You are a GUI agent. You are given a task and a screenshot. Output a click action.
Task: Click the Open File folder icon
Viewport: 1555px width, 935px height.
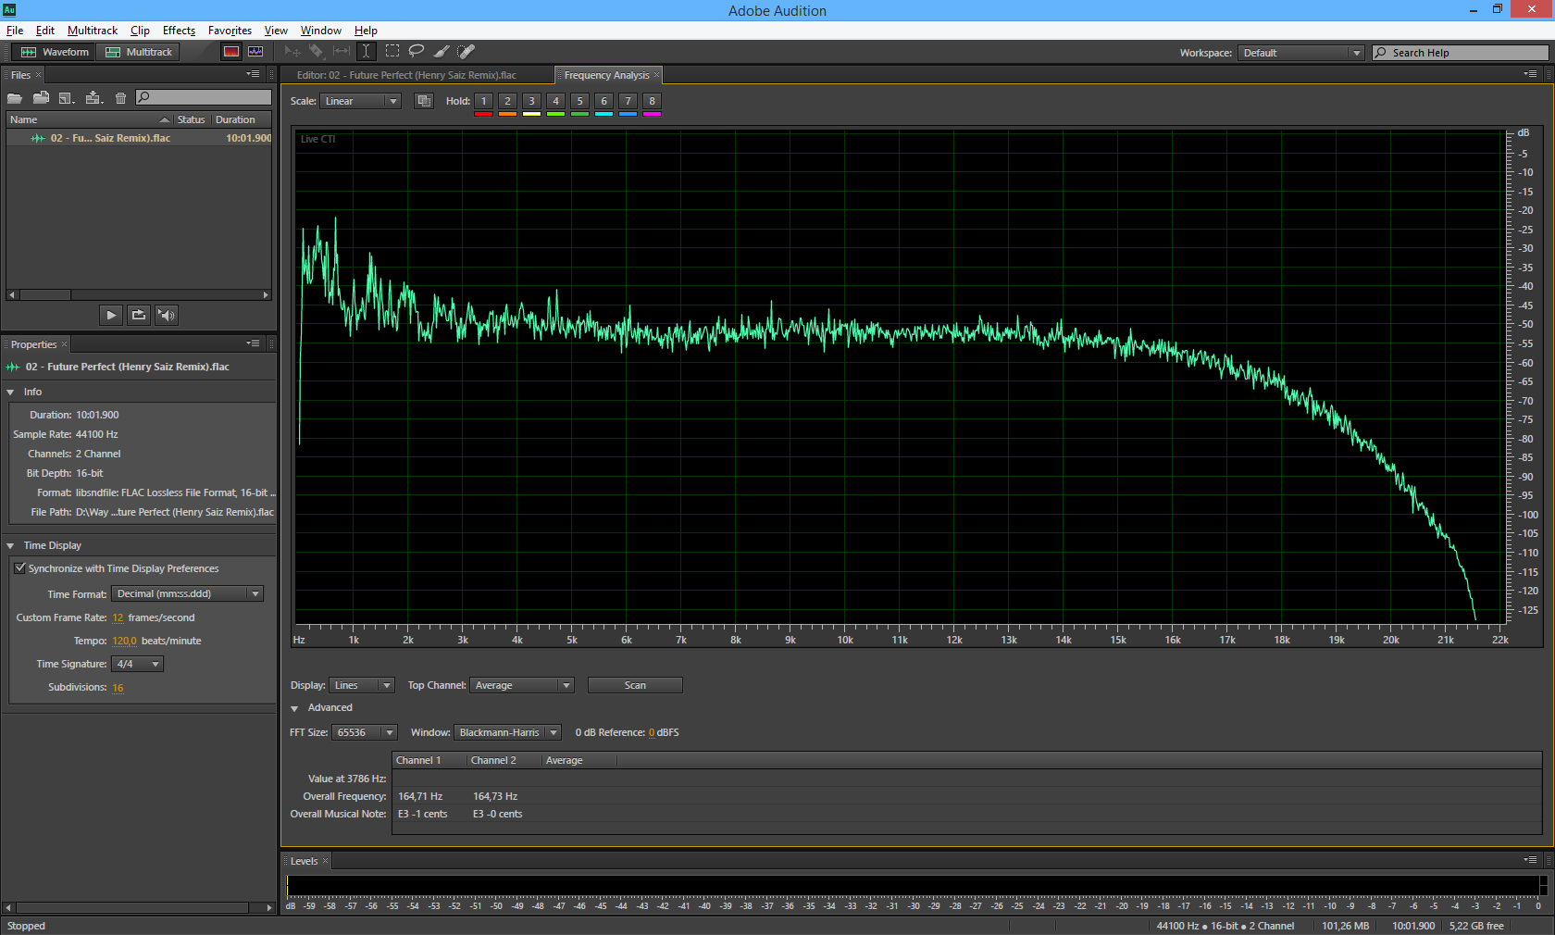click(15, 98)
